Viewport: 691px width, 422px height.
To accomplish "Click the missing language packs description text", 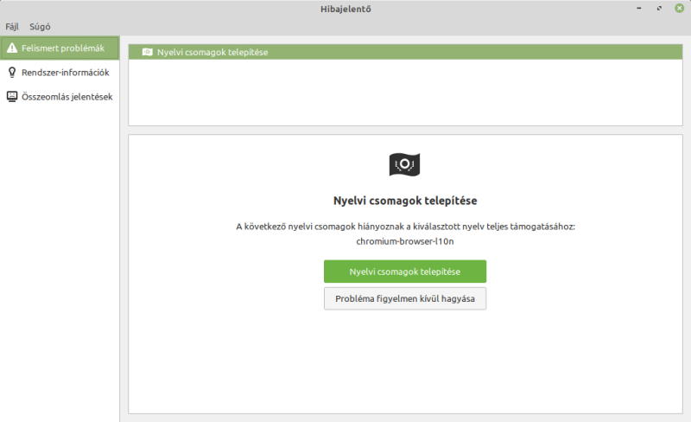I will 405,227.
